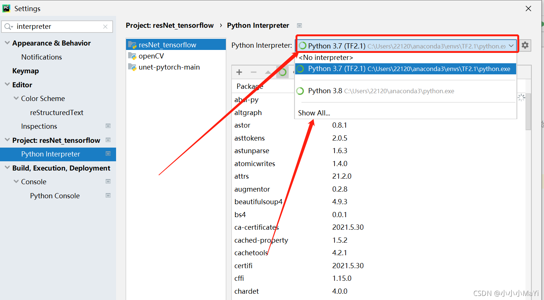
Task: Select the astor package row
Action: pyautogui.click(x=379, y=125)
